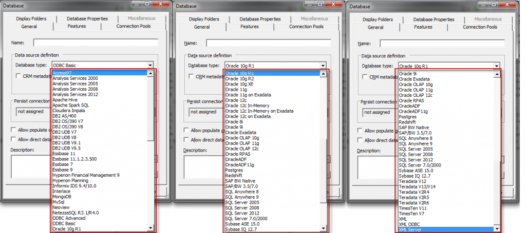526x233 pixels.
Task: Click list scroll-down arrow in left window
Action: coord(151,229)
